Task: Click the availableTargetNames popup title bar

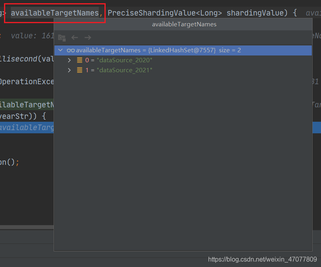Action: [x=183, y=24]
